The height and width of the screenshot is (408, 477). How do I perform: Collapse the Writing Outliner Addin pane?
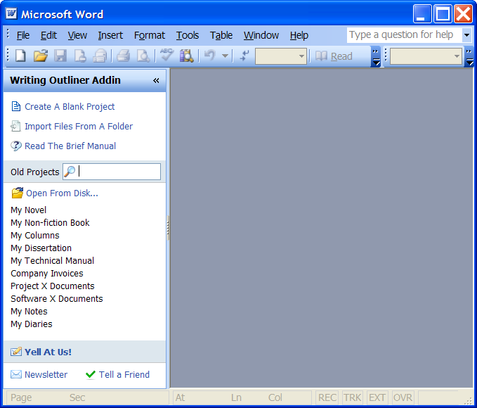[156, 80]
